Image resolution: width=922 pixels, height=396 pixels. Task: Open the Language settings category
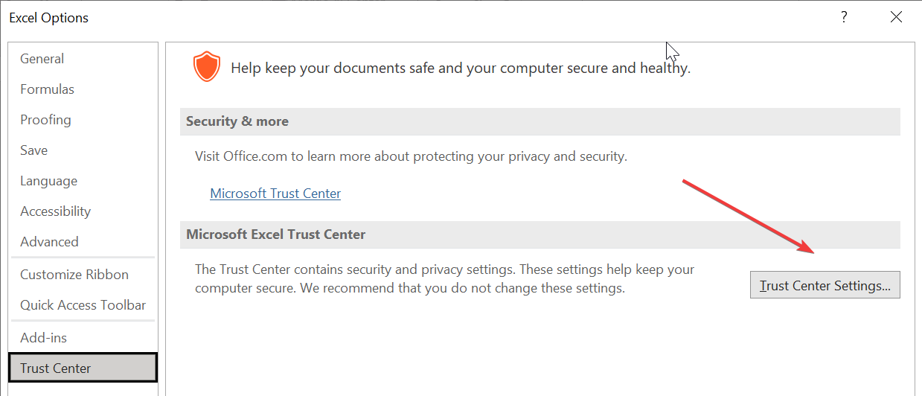tap(48, 181)
